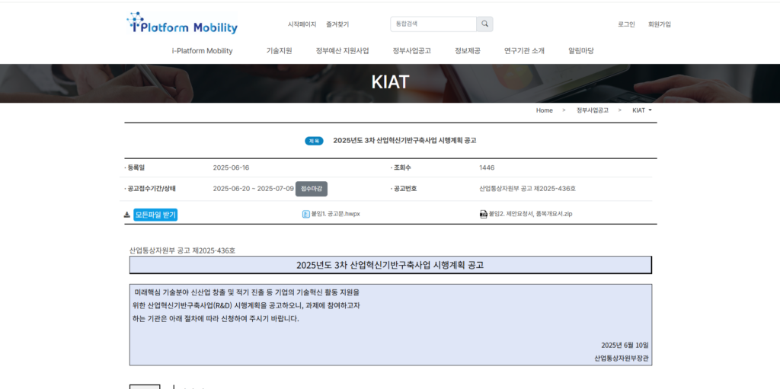780x389 pixels.
Task: Click the download arrow icon beside 모든파일 받기
Action: click(127, 215)
